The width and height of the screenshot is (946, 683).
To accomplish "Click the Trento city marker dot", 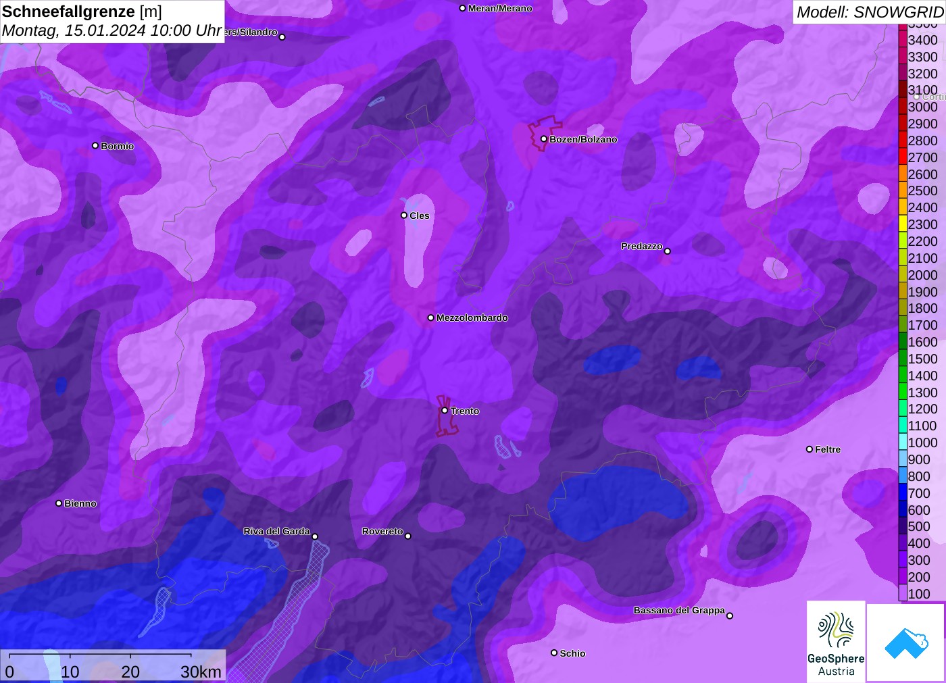I will pos(445,411).
